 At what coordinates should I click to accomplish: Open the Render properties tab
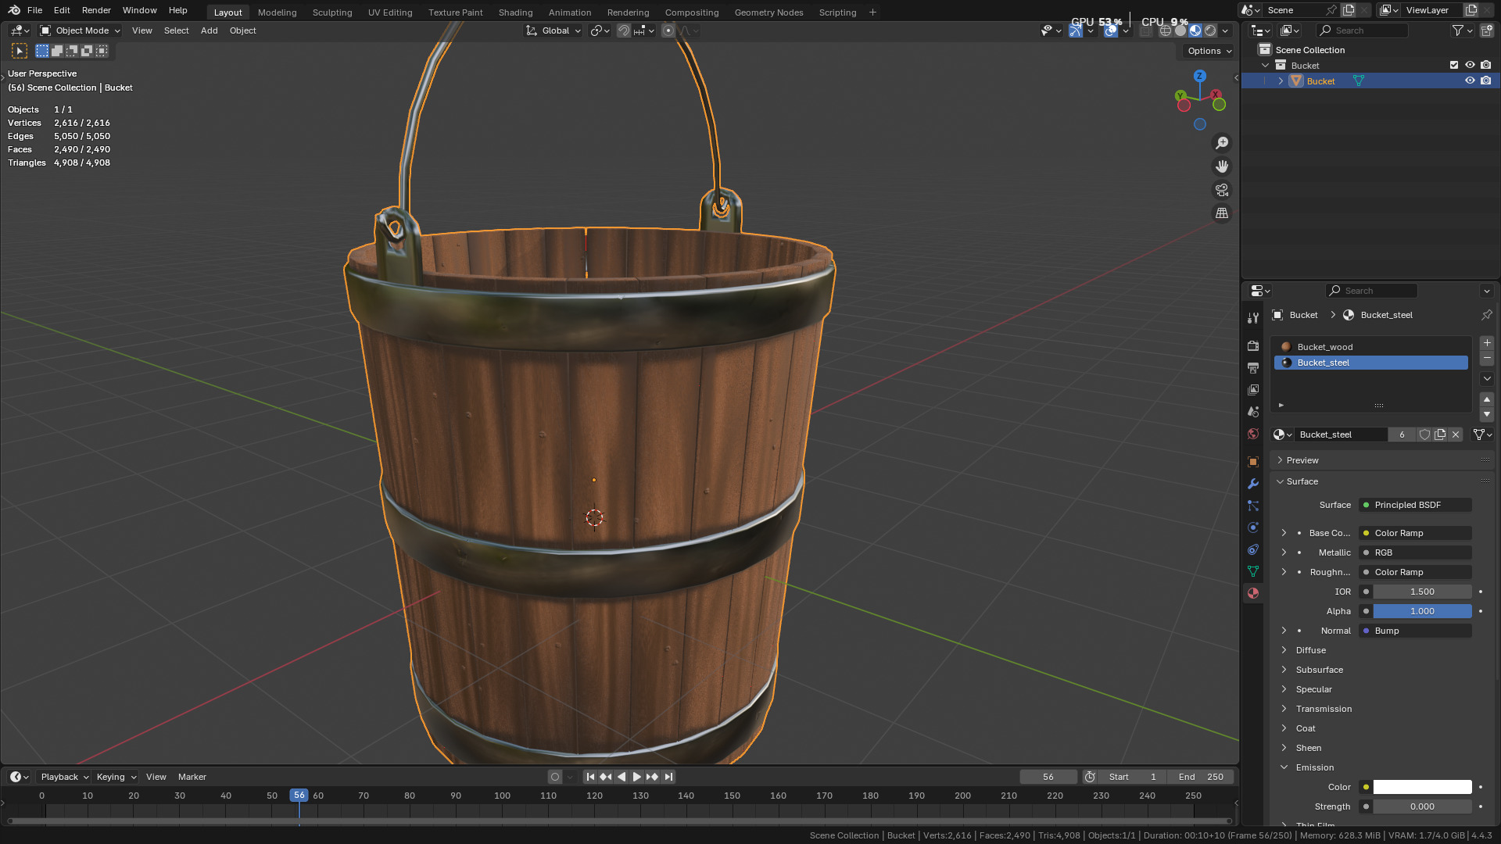(1253, 345)
